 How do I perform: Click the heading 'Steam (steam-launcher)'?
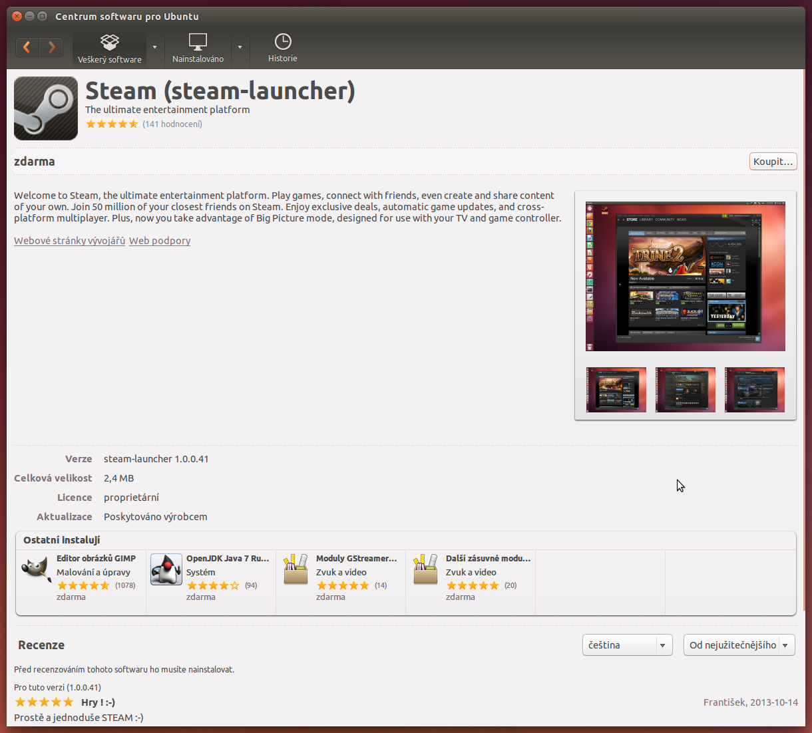pyautogui.click(x=220, y=91)
